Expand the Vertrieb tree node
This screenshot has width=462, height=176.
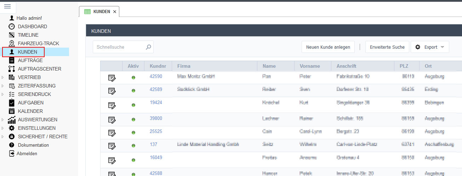point(3,77)
